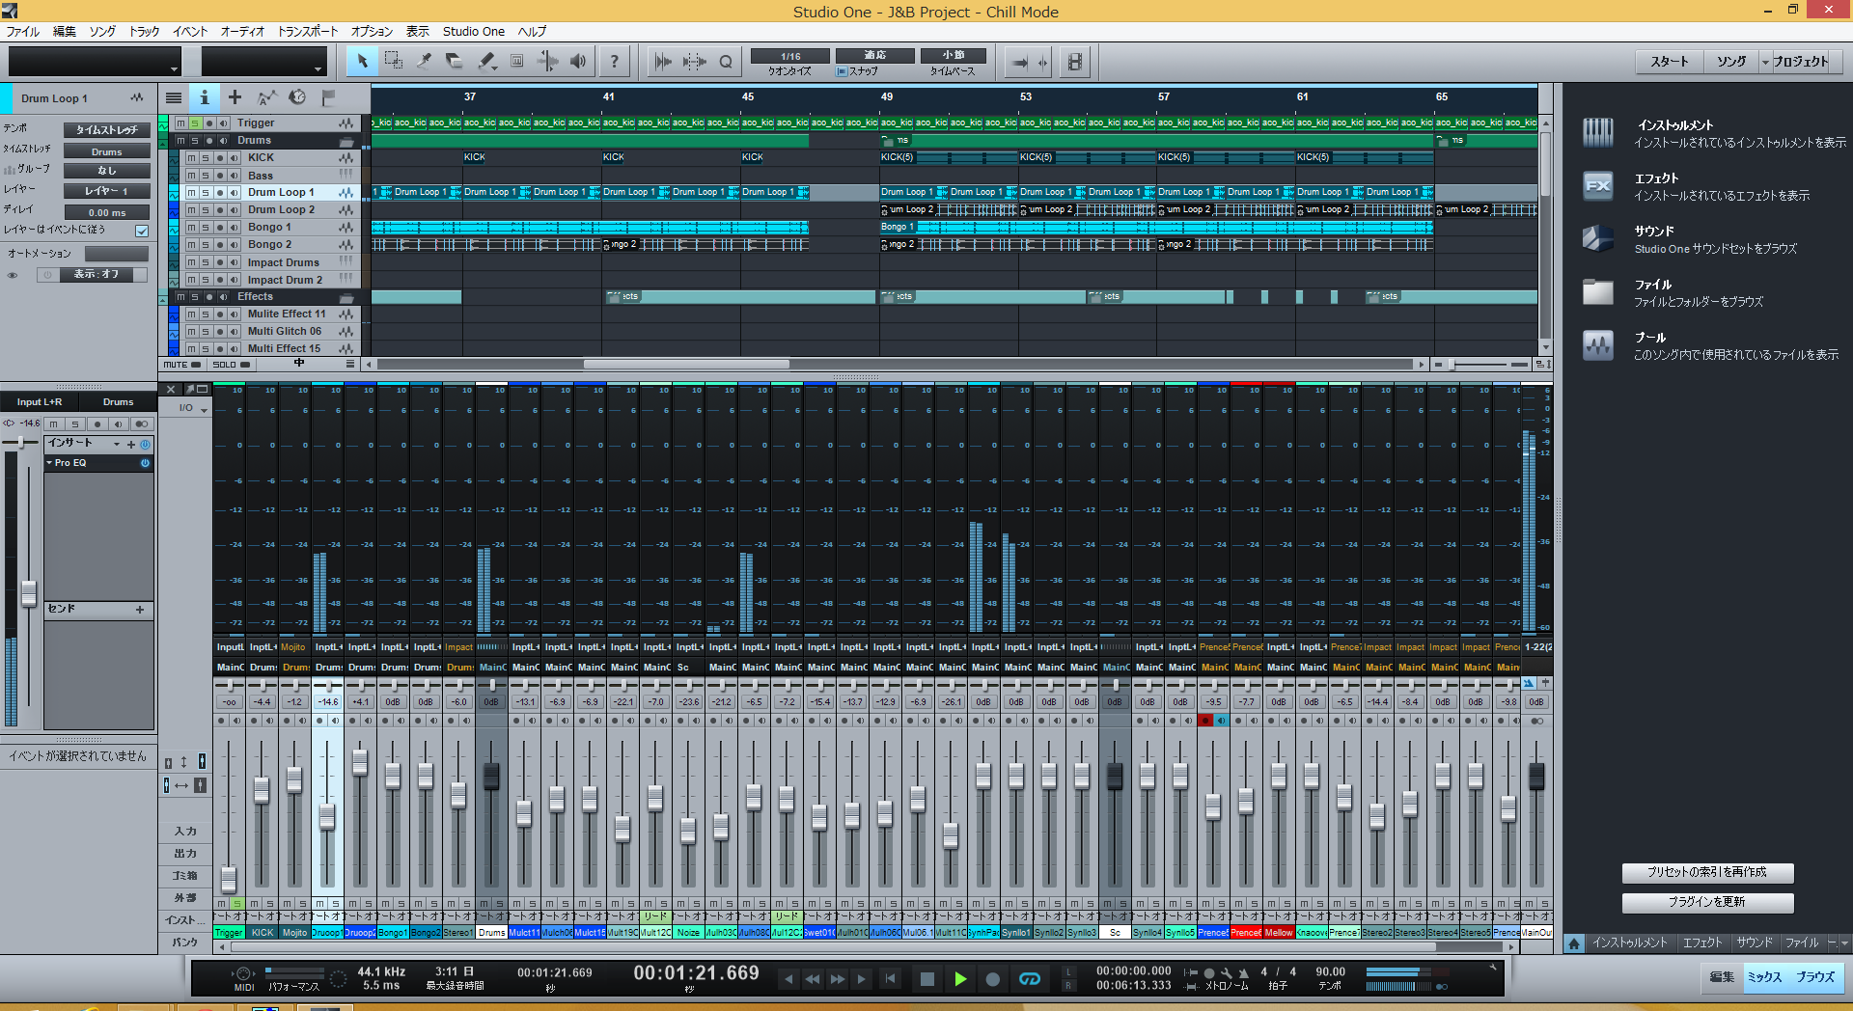The image size is (1853, 1011).
Task: Switch to the エフェクト browser tab
Action: [1701, 943]
